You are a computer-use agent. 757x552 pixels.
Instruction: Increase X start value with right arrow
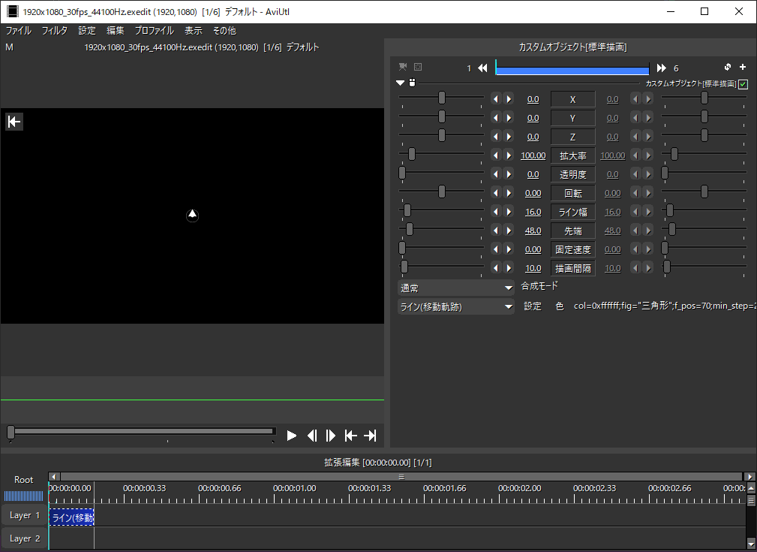tap(509, 99)
